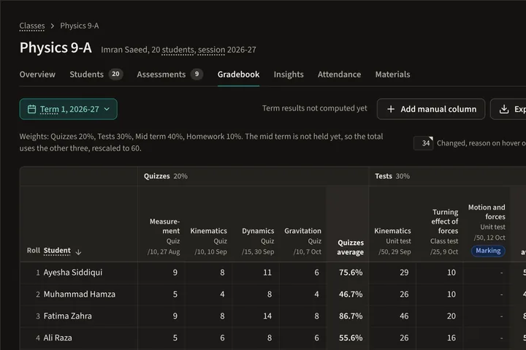
Task: Click the legend sample cell showing 34
Action: click(423, 143)
